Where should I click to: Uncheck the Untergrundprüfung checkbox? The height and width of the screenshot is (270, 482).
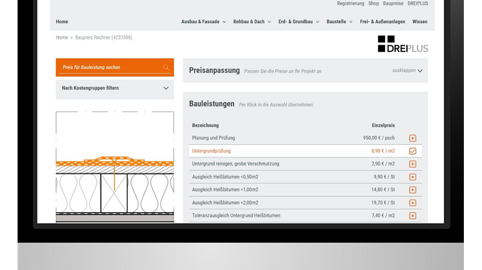(412, 151)
